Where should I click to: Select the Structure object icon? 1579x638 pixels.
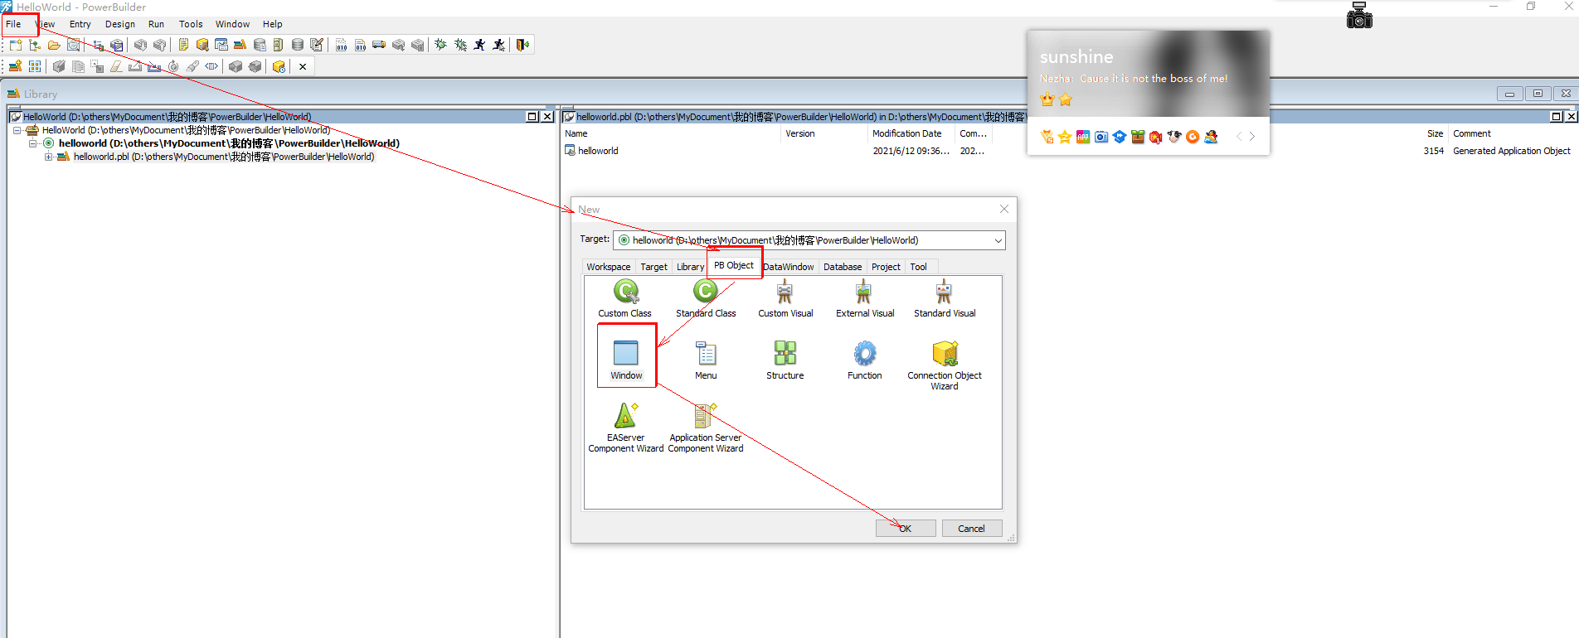point(785,353)
